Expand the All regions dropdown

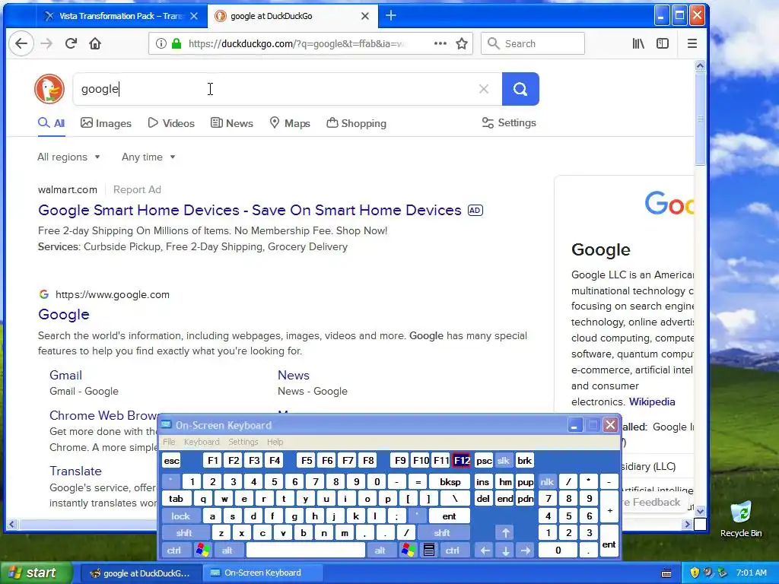68,157
